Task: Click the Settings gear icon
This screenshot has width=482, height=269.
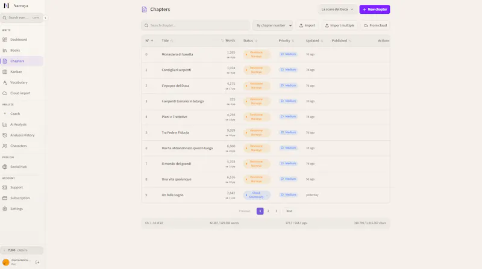Action: click(5, 209)
